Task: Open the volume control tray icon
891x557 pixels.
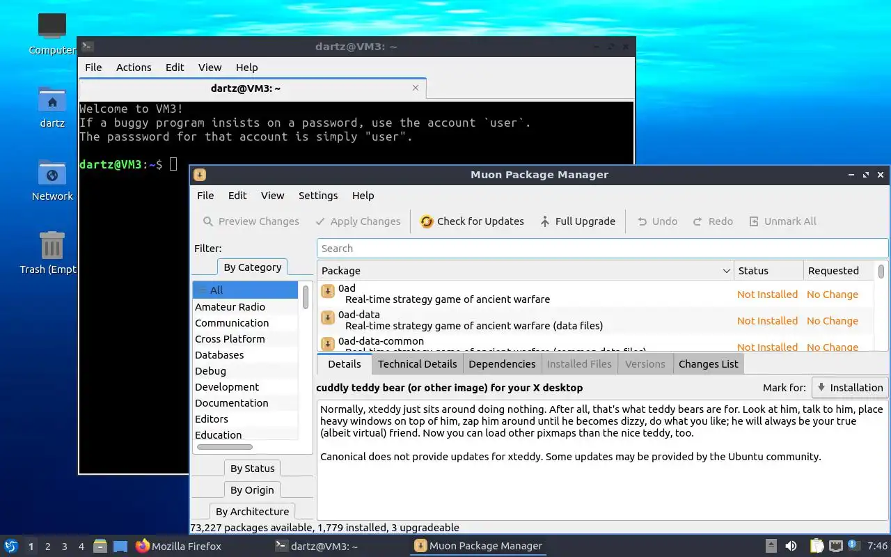Action: pos(791,546)
